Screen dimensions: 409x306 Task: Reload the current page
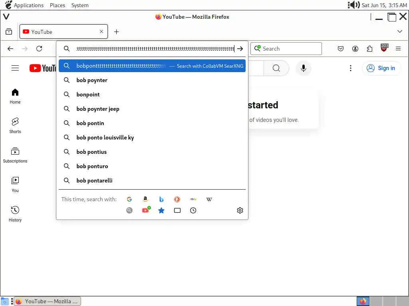(39, 49)
